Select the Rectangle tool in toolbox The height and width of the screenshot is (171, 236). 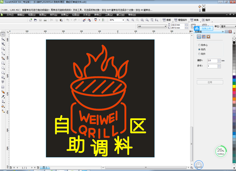[3, 63]
